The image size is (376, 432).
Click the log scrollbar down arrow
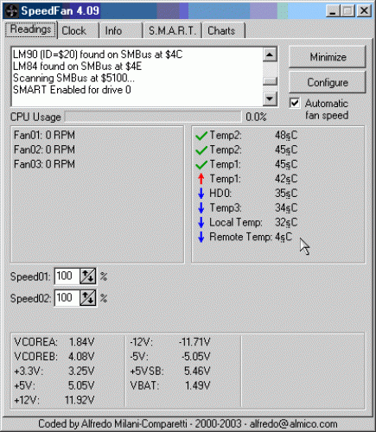(270, 98)
